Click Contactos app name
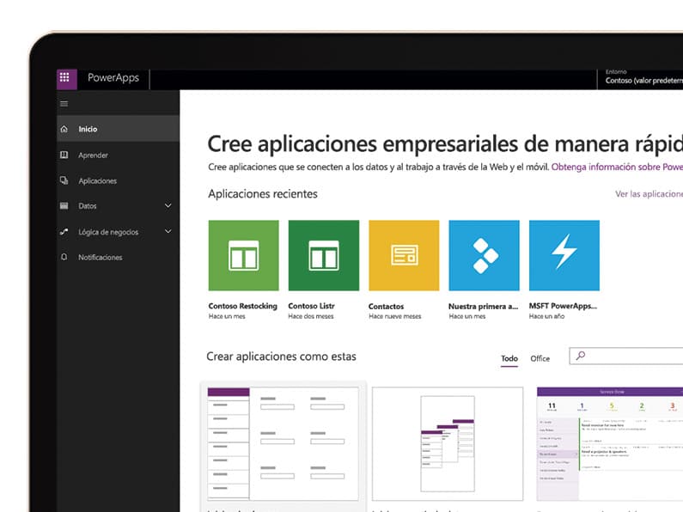Image resolution: width=683 pixels, height=512 pixels. 386,307
